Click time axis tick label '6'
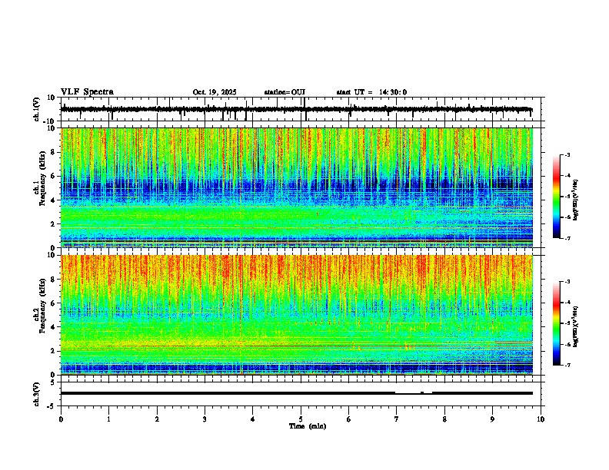Image resolution: width=609 pixels, height=470 pixels. point(348,419)
